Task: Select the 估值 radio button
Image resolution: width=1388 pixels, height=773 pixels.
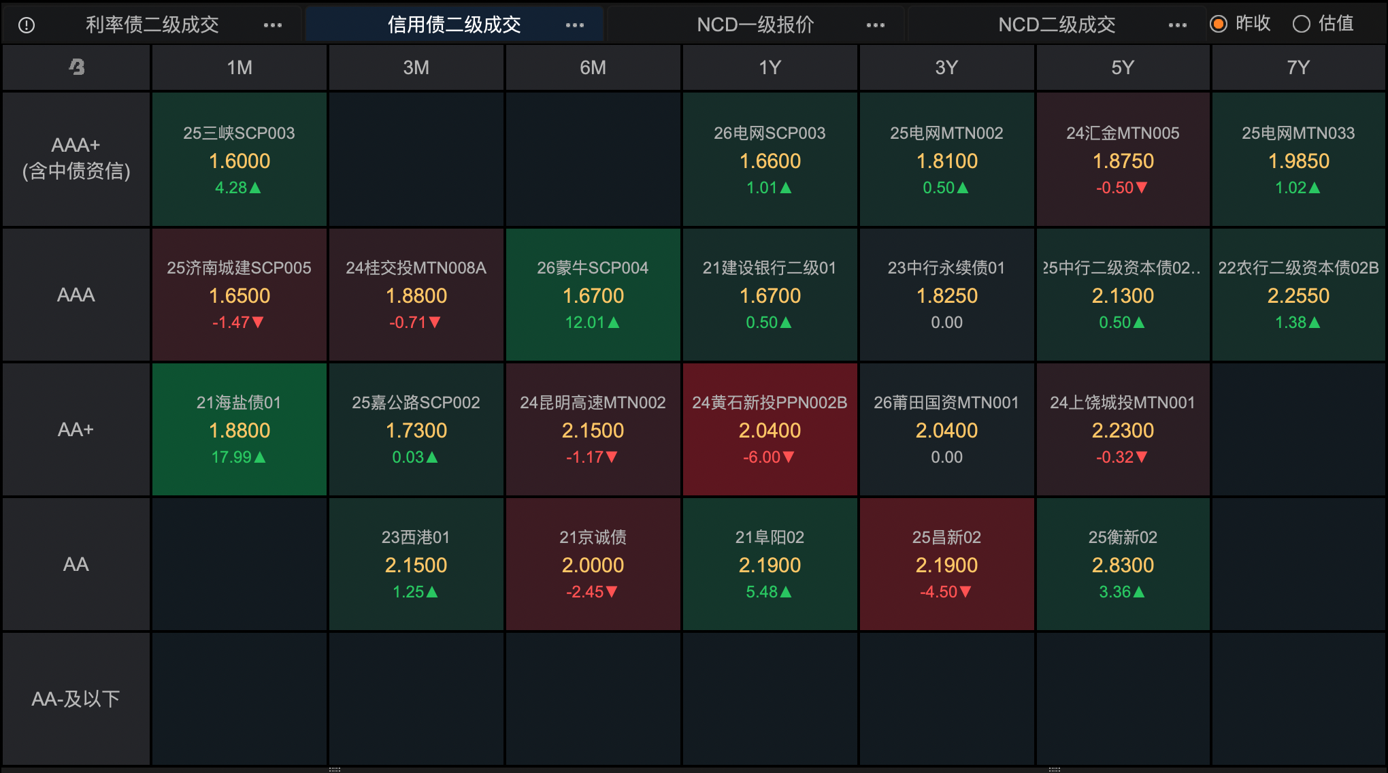Action: click(x=1301, y=24)
